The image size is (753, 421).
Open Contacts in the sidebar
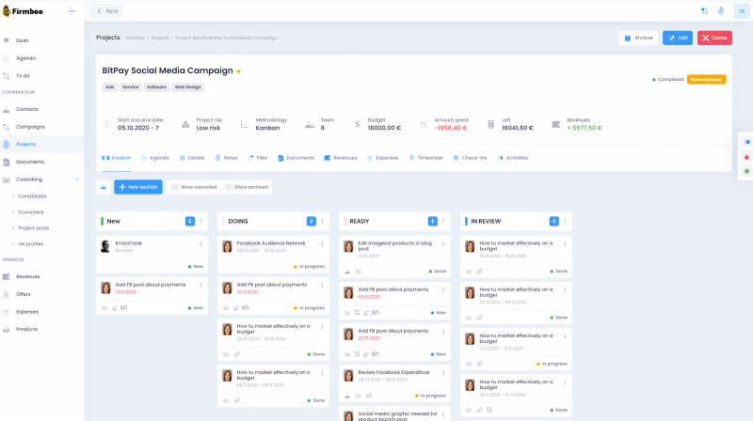(27, 109)
